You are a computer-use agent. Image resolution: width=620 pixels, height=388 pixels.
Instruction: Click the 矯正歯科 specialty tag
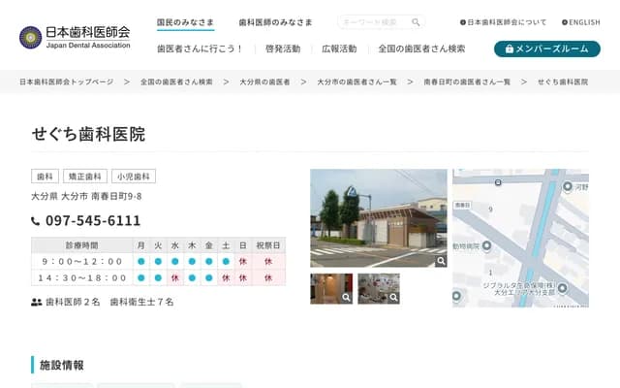coord(85,177)
